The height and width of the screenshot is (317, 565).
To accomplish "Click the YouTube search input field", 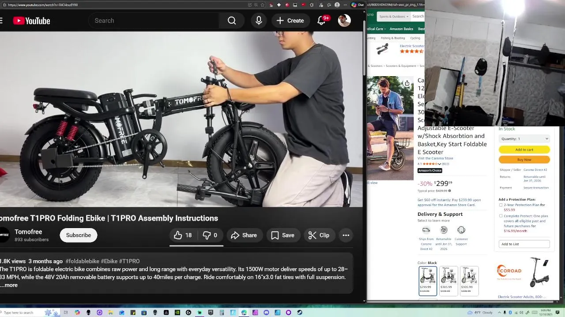I will click(x=154, y=21).
